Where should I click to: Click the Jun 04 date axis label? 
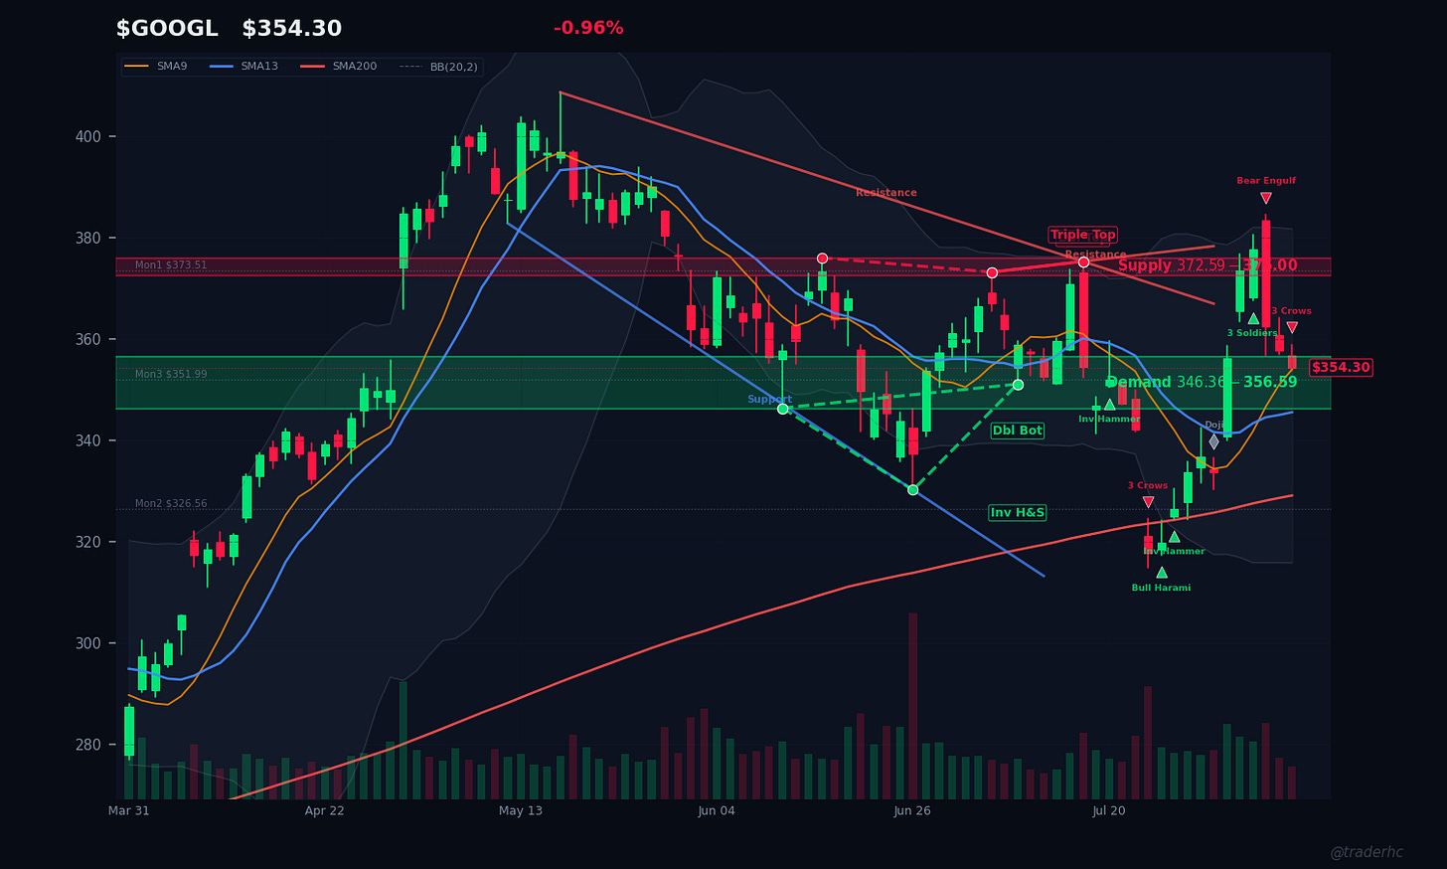(717, 811)
